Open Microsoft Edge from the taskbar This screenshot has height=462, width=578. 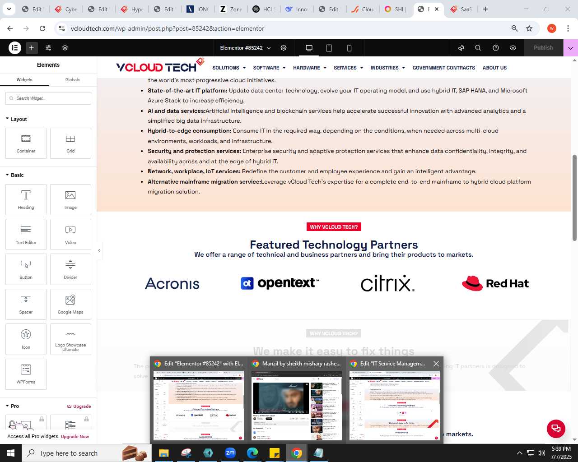(x=252, y=453)
